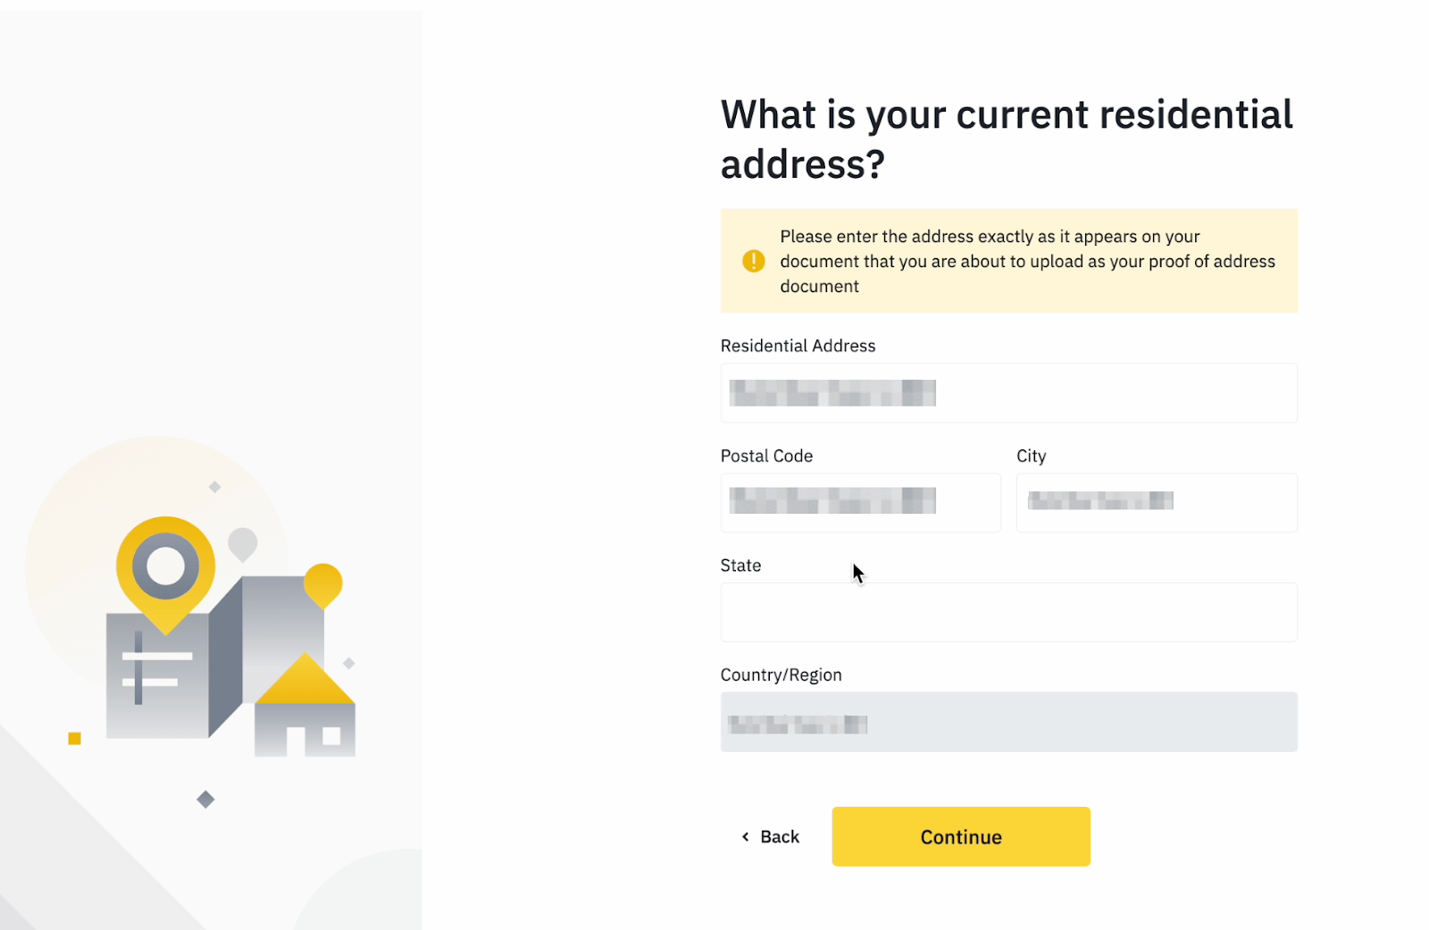
Task: Click the gray document card in the illustration
Action: (x=157, y=675)
